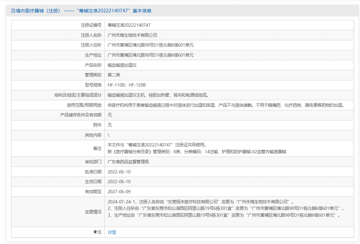Click the 适用范围/预期用途 label
This screenshot has width=360, height=244.
tap(84, 105)
